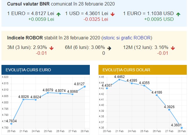Click the 4.8079 point on euro chart
The width and height of the screenshot is (188, 135).
(48, 93)
